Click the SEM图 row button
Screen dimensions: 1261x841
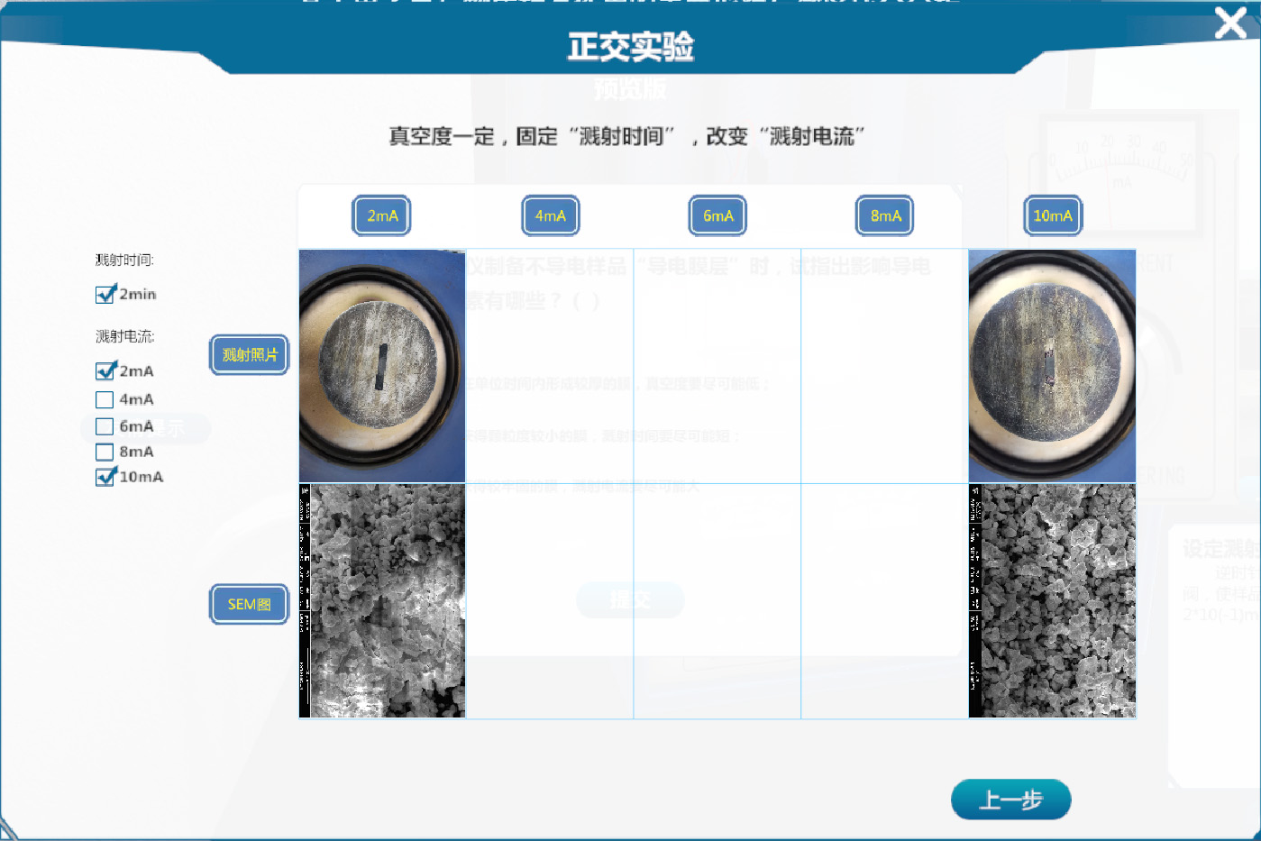(x=249, y=604)
